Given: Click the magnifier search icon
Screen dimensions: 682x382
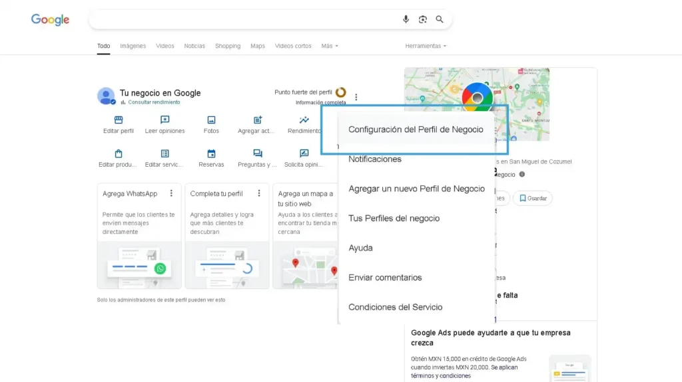Looking at the screenshot, I should tap(440, 19).
